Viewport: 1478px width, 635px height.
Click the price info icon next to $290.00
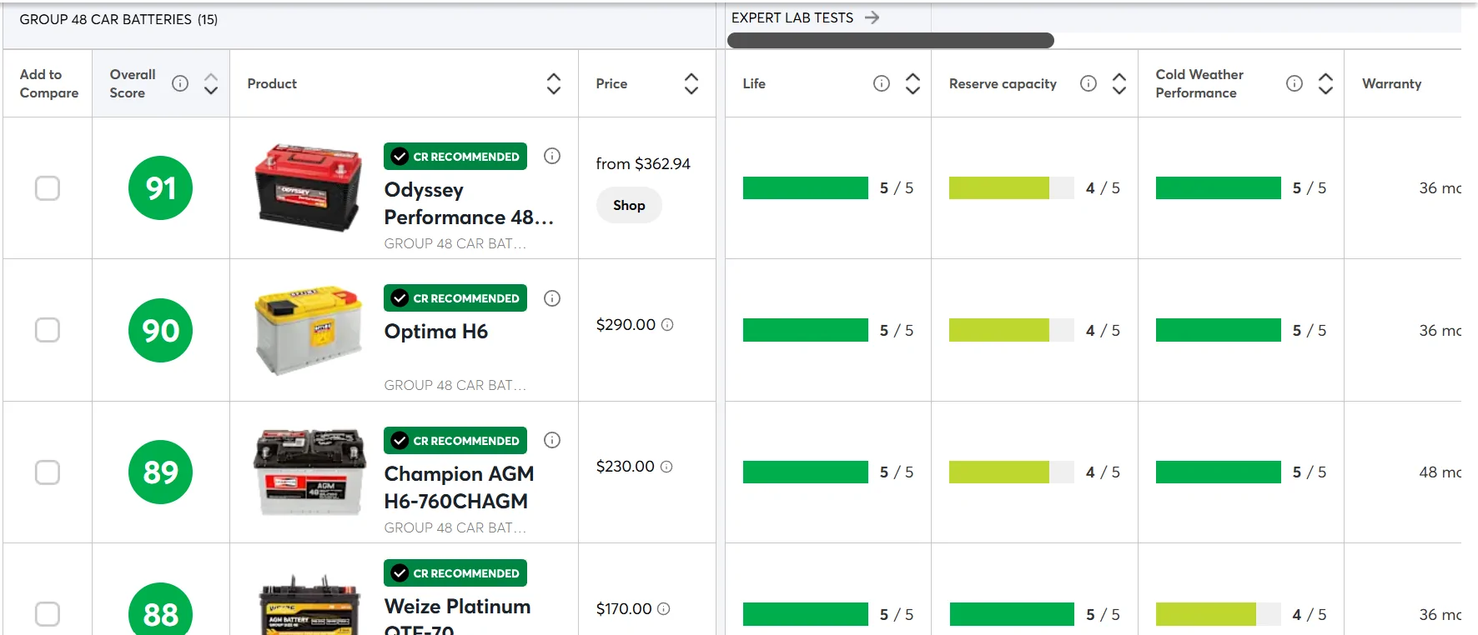point(667,325)
